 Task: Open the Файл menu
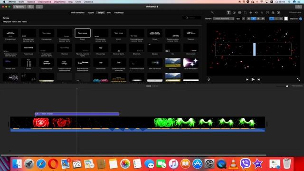point(21,2)
